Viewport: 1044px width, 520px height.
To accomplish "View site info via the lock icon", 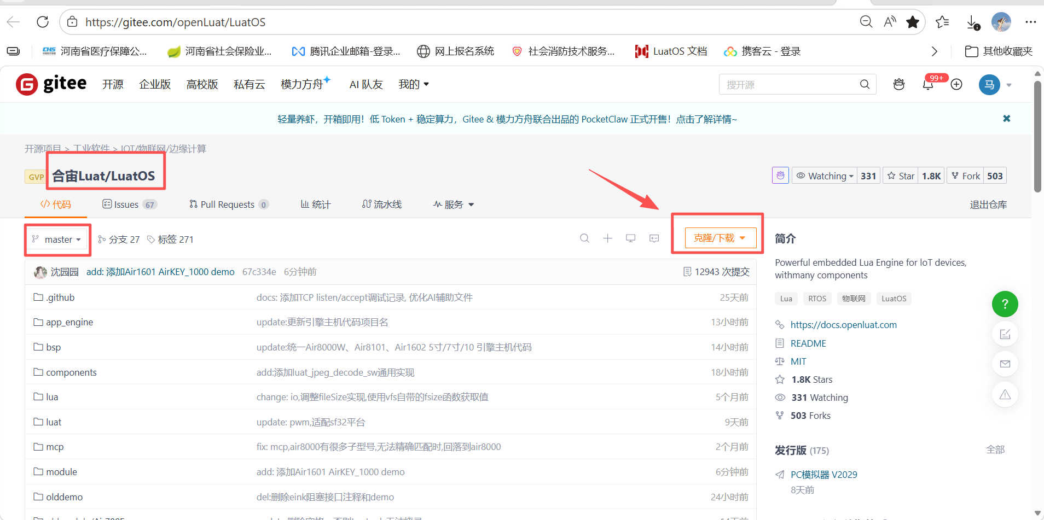I will click(72, 22).
